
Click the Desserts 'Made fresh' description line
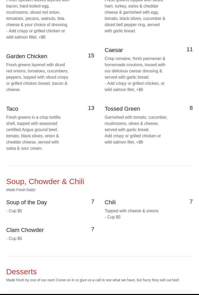click(93, 280)
